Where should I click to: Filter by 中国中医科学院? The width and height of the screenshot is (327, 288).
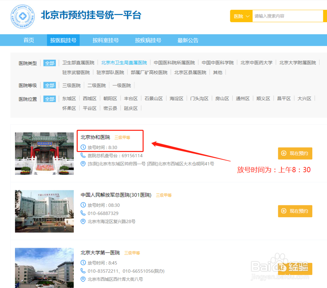pyautogui.click(x=218, y=63)
